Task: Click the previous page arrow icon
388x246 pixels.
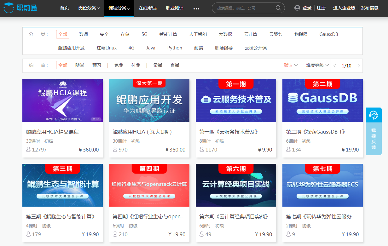Action: (335, 65)
